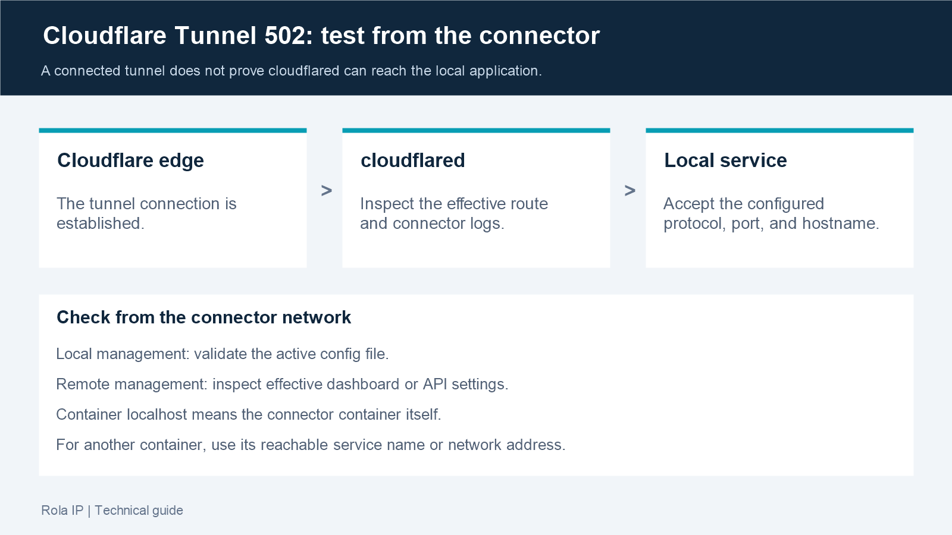Click the footer 'Rola IP | Technical guide'

tap(112, 511)
